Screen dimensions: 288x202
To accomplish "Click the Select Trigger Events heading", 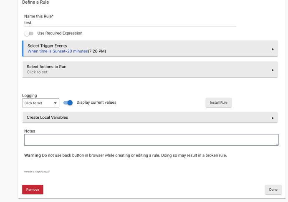I will click(x=47, y=46).
